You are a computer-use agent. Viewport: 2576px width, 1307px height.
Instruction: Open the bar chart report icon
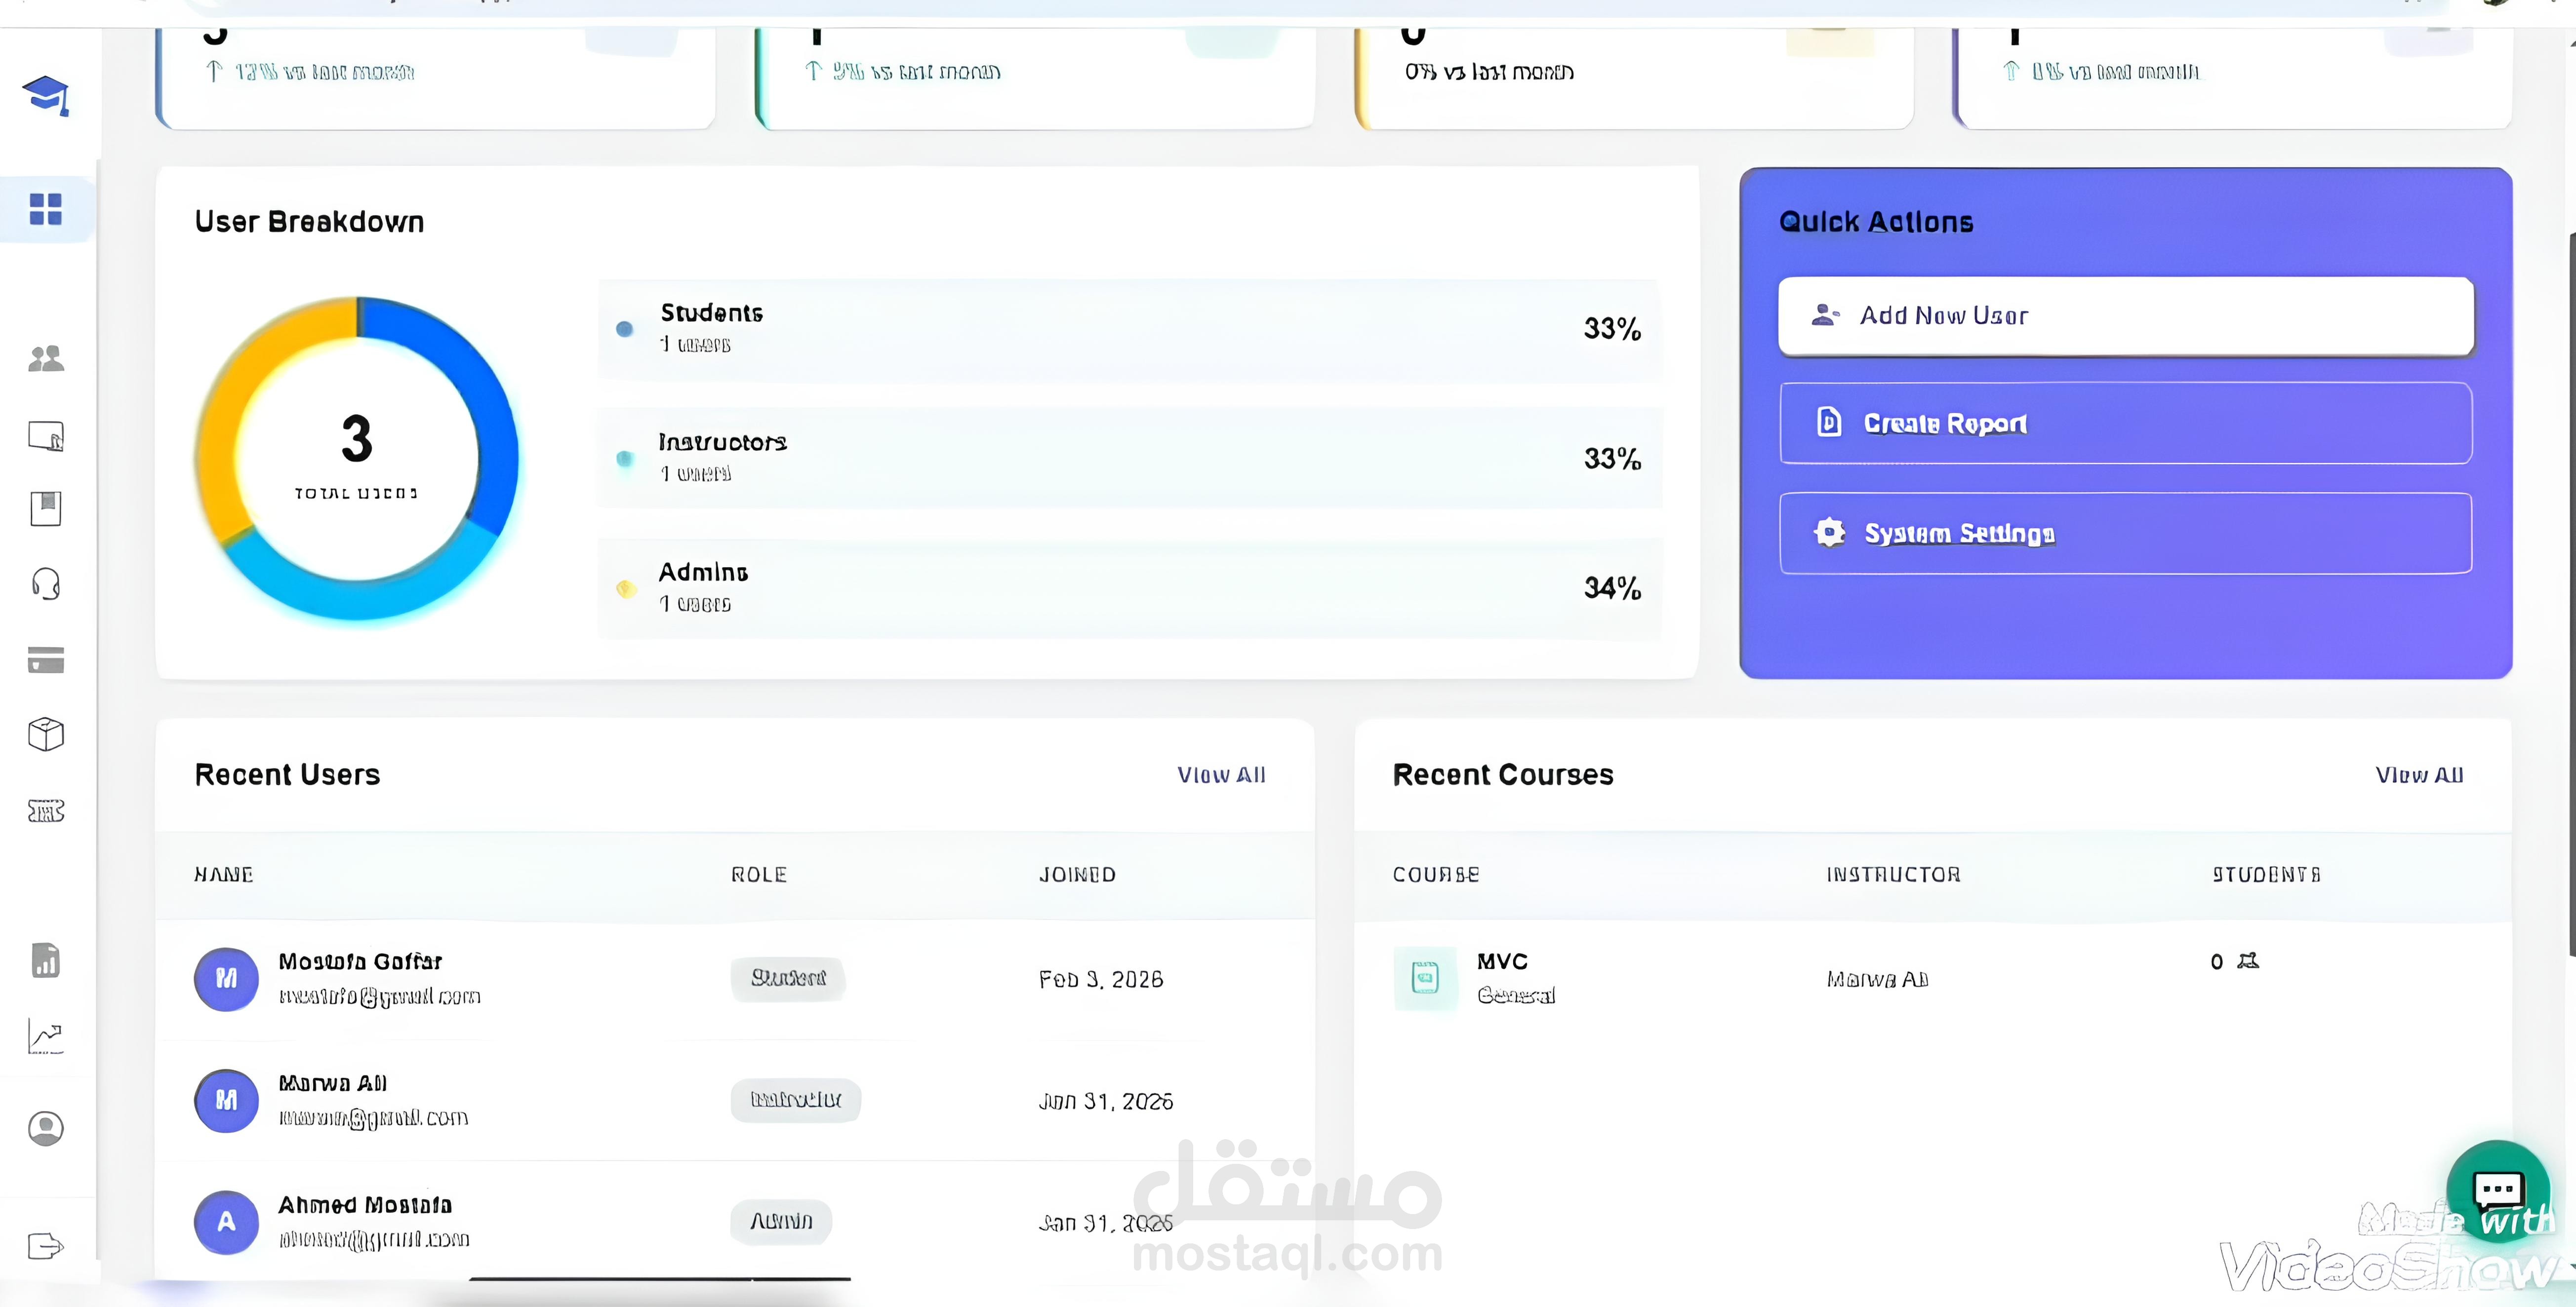point(46,961)
